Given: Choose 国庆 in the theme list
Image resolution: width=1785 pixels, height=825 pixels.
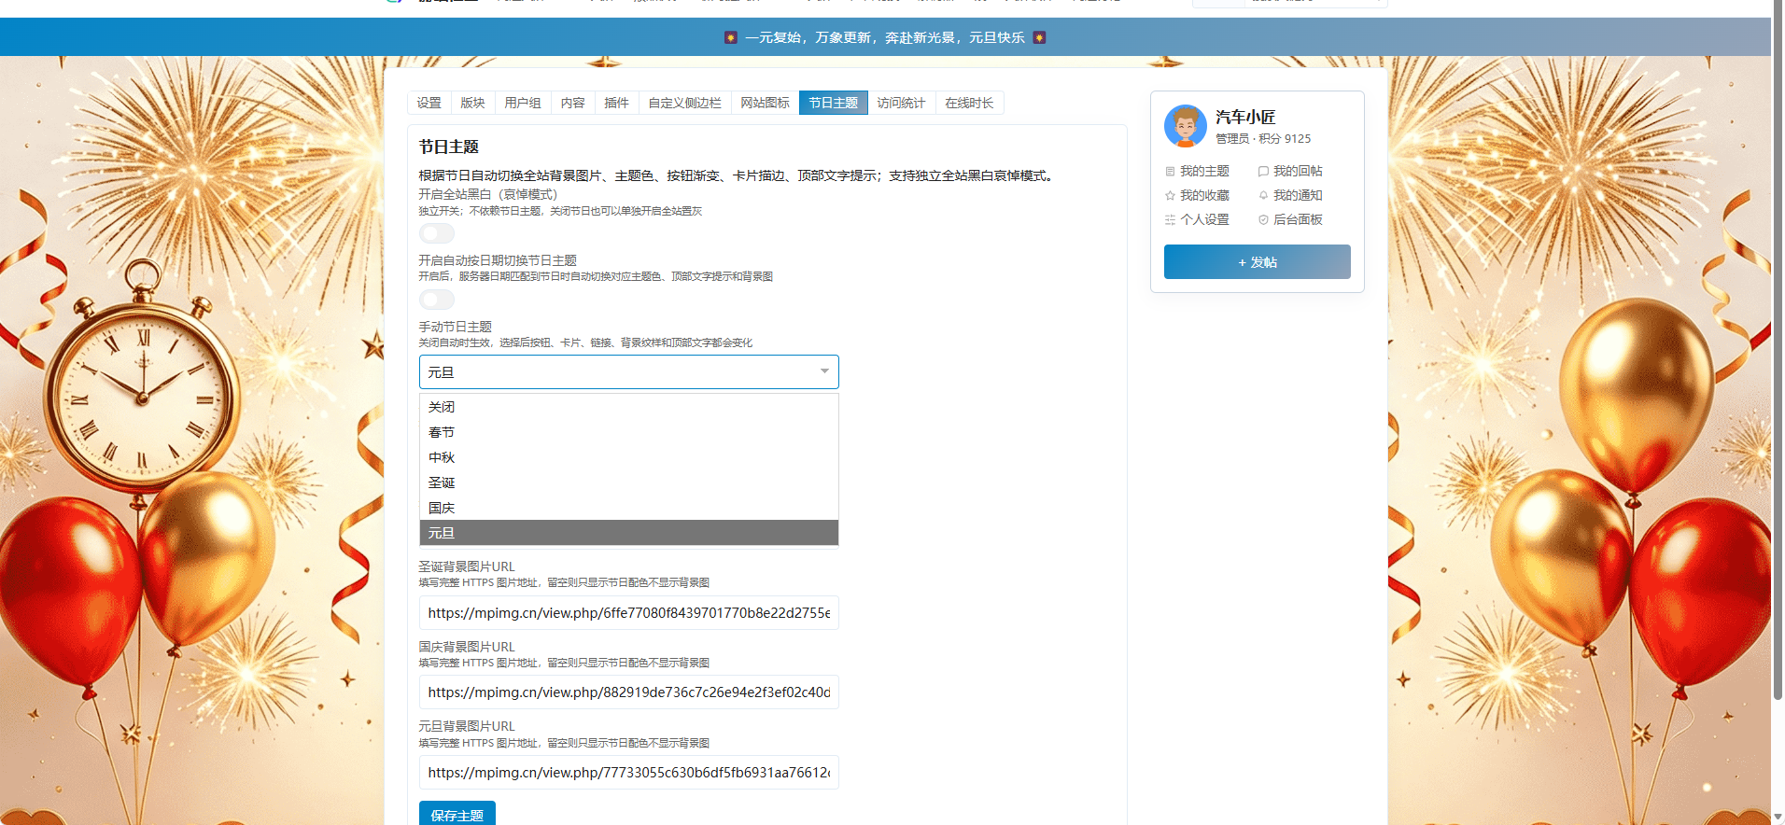Looking at the screenshot, I should [x=629, y=508].
